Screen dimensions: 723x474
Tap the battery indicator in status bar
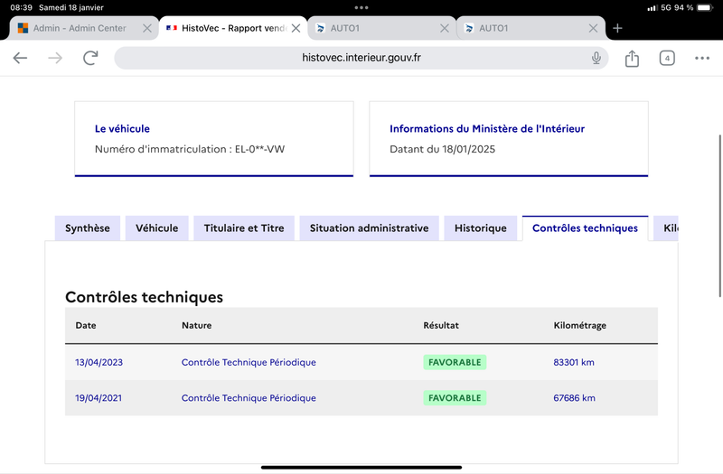[705, 7]
